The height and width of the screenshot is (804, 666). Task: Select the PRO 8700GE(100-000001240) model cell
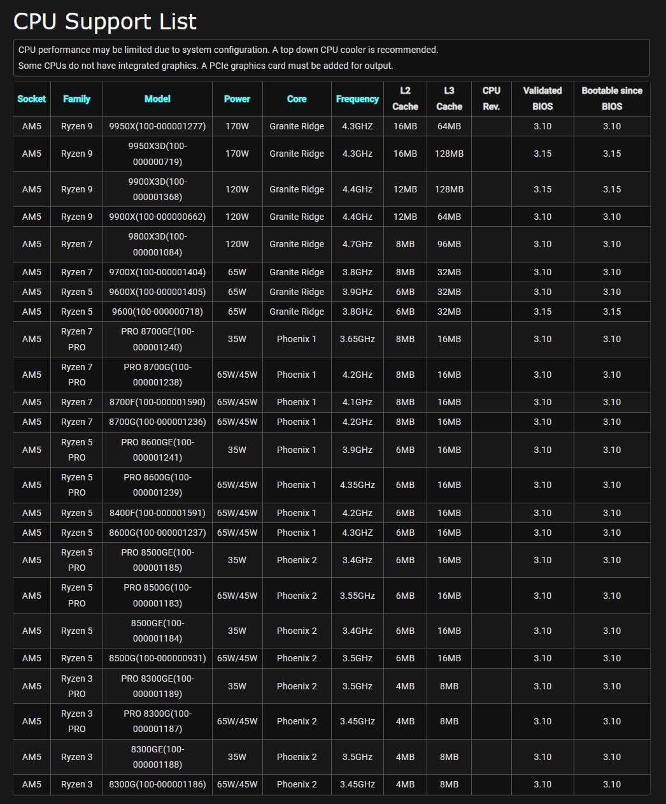click(x=157, y=339)
